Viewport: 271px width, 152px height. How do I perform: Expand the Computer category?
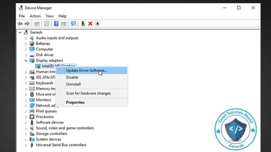[26, 49]
